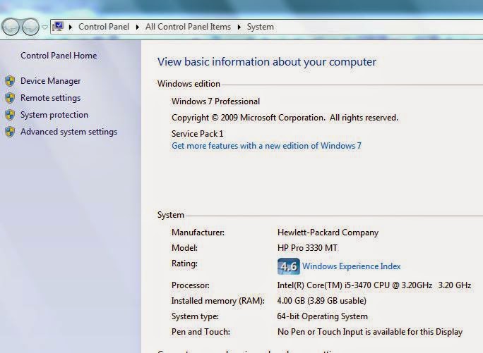Click Get more features with a new edition link
The height and width of the screenshot is (353, 483).
(266, 146)
